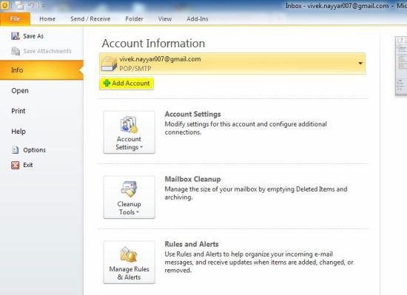Screen dimensions: 407x295
Task: Open the Cleanup Tools dropdown button label
Action: (129, 208)
